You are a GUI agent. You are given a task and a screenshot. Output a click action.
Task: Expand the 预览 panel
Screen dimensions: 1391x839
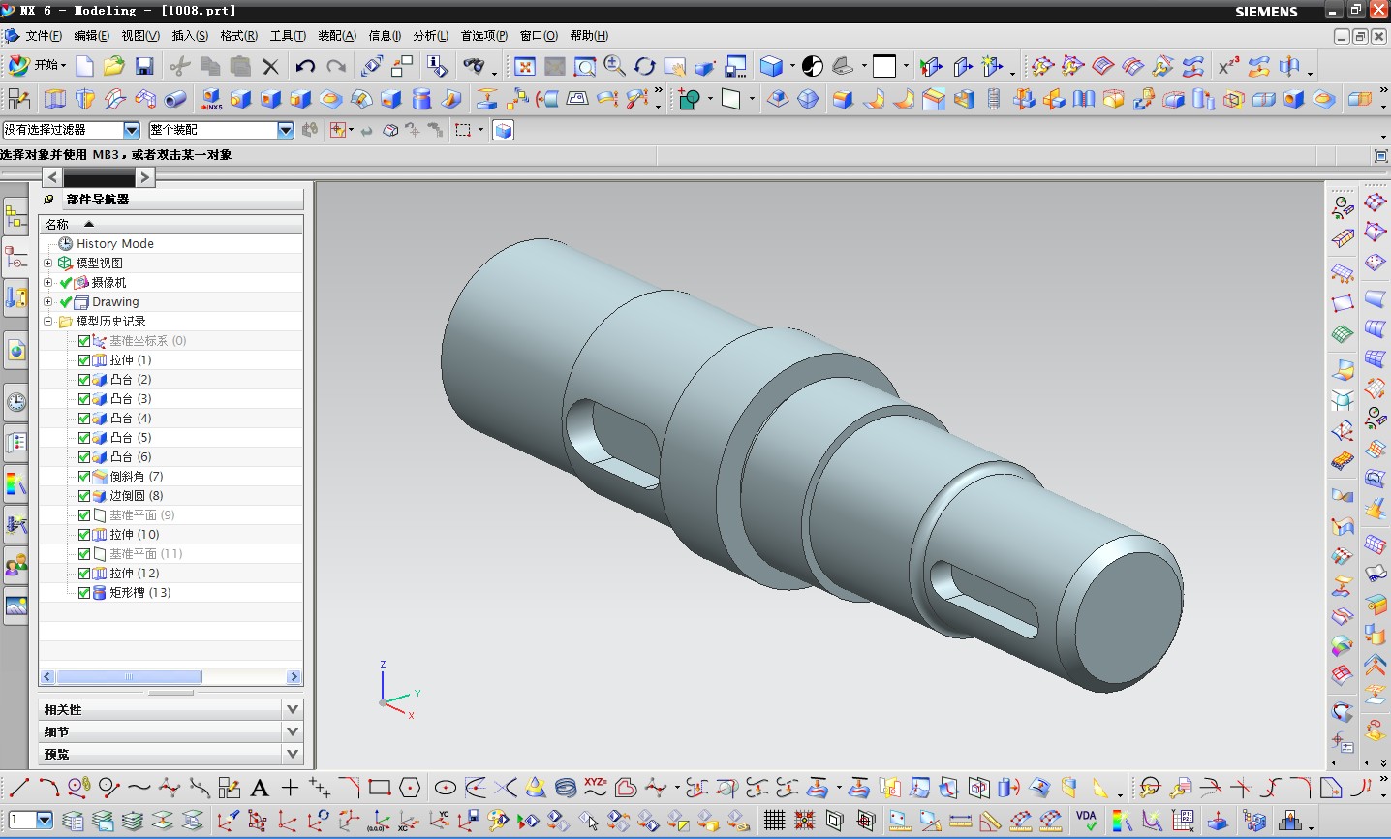tap(293, 753)
